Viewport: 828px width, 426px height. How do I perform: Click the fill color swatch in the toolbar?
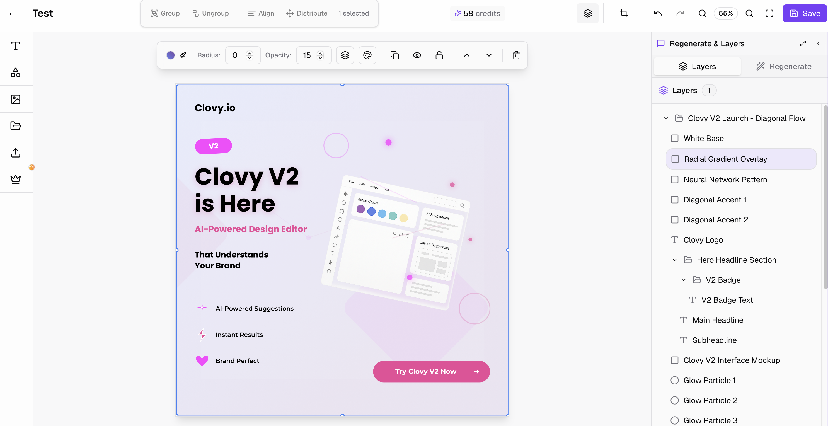point(170,55)
